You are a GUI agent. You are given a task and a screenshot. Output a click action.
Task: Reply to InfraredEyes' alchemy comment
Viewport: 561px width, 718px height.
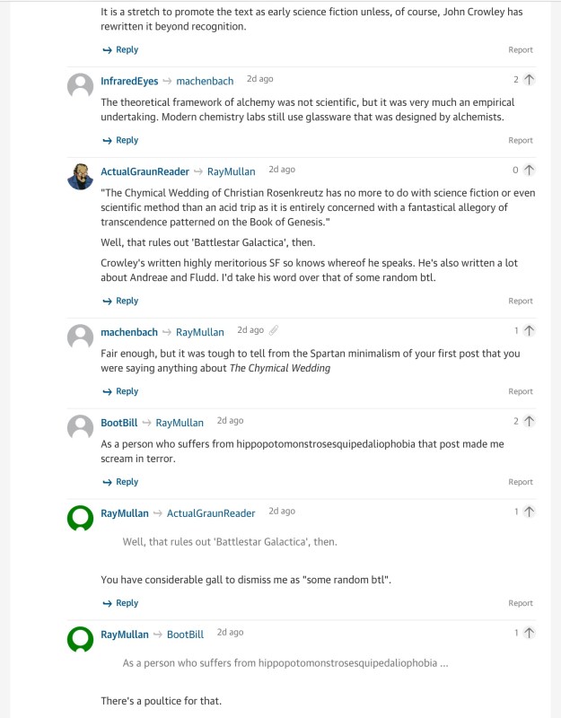tap(120, 140)
